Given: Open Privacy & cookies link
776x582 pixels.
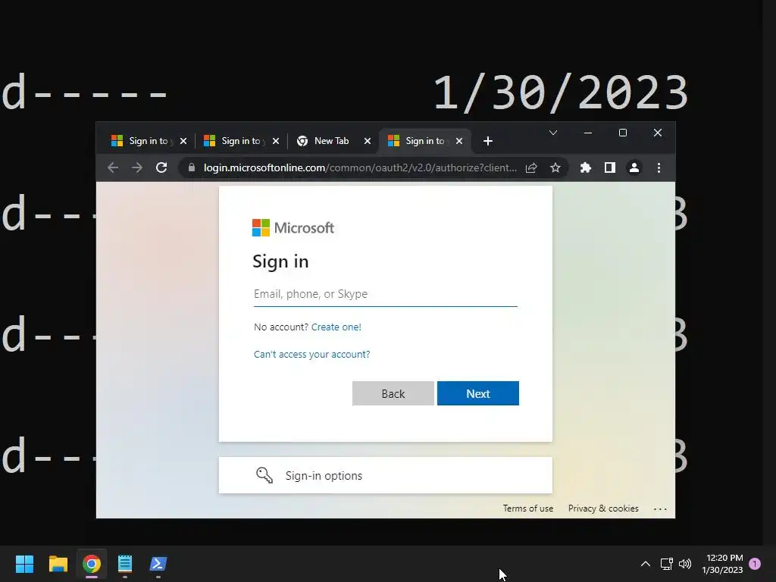Looking at the screenshot, I should (x=603, y=508).
